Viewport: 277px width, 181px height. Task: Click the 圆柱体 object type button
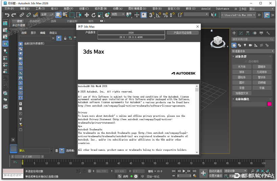click(242, 77)
